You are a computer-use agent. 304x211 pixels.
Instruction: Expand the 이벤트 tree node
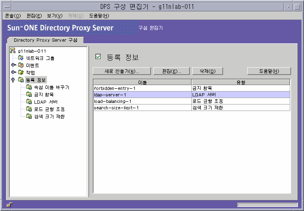click(13, 65)
